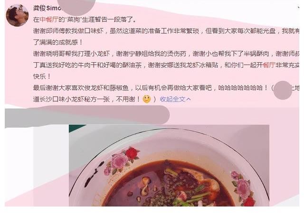Click the yellow smiley emoji after 不用谢
The image size is (304, 216).
147,99
